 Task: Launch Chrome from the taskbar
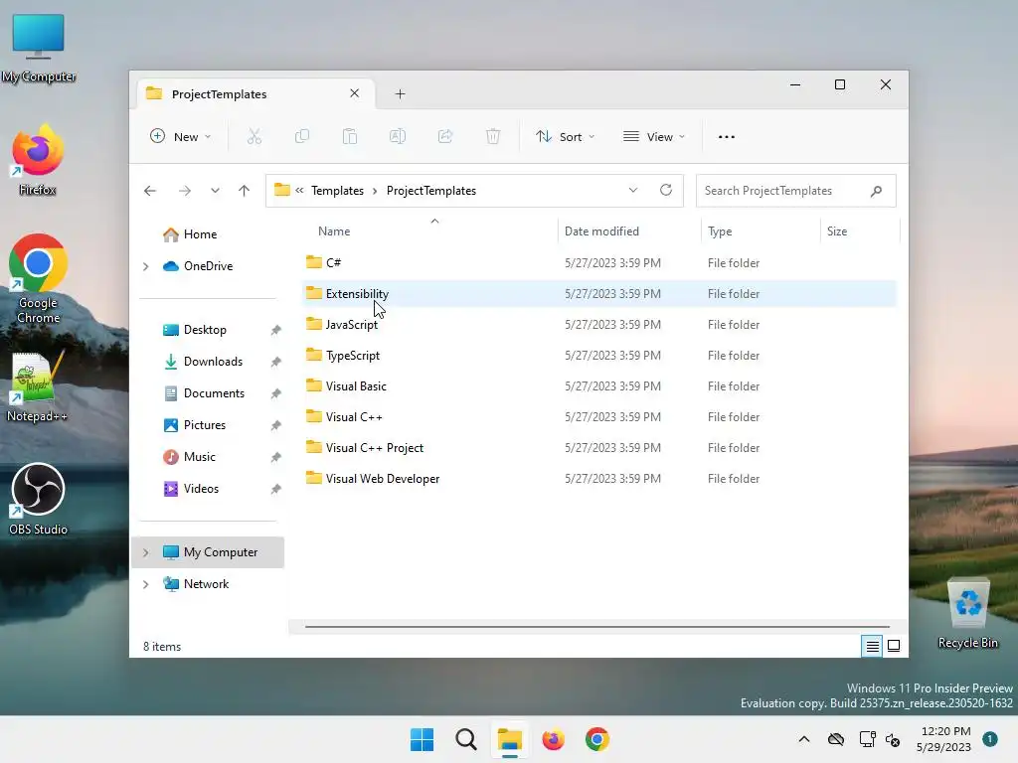(597, 739)
